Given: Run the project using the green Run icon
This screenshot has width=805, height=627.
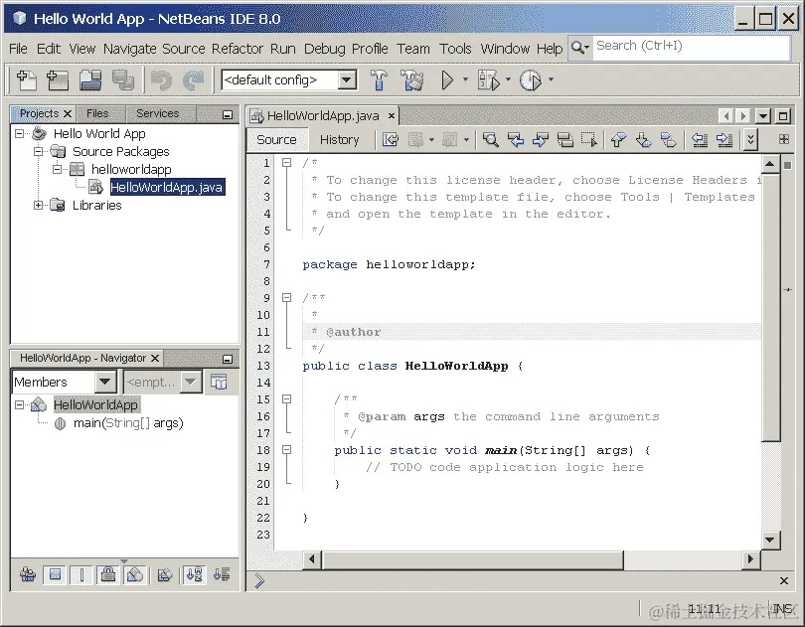Looking at the screenshot, I should pyautogui.click(x=445, y=80).
